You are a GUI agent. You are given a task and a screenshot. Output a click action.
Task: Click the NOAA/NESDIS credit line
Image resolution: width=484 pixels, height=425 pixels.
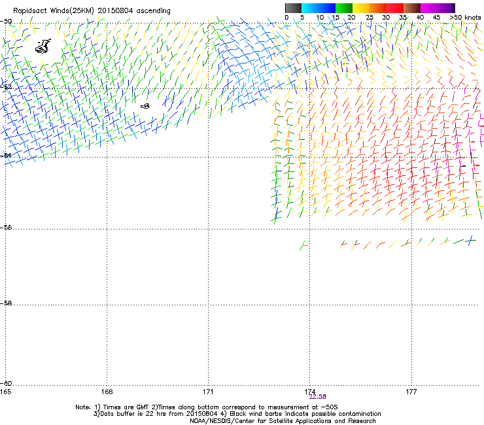pyautogui.click(x=283, y=421)
